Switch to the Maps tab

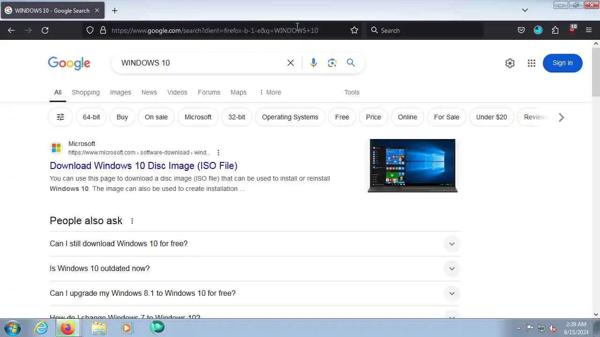click(x=239, y=92)
